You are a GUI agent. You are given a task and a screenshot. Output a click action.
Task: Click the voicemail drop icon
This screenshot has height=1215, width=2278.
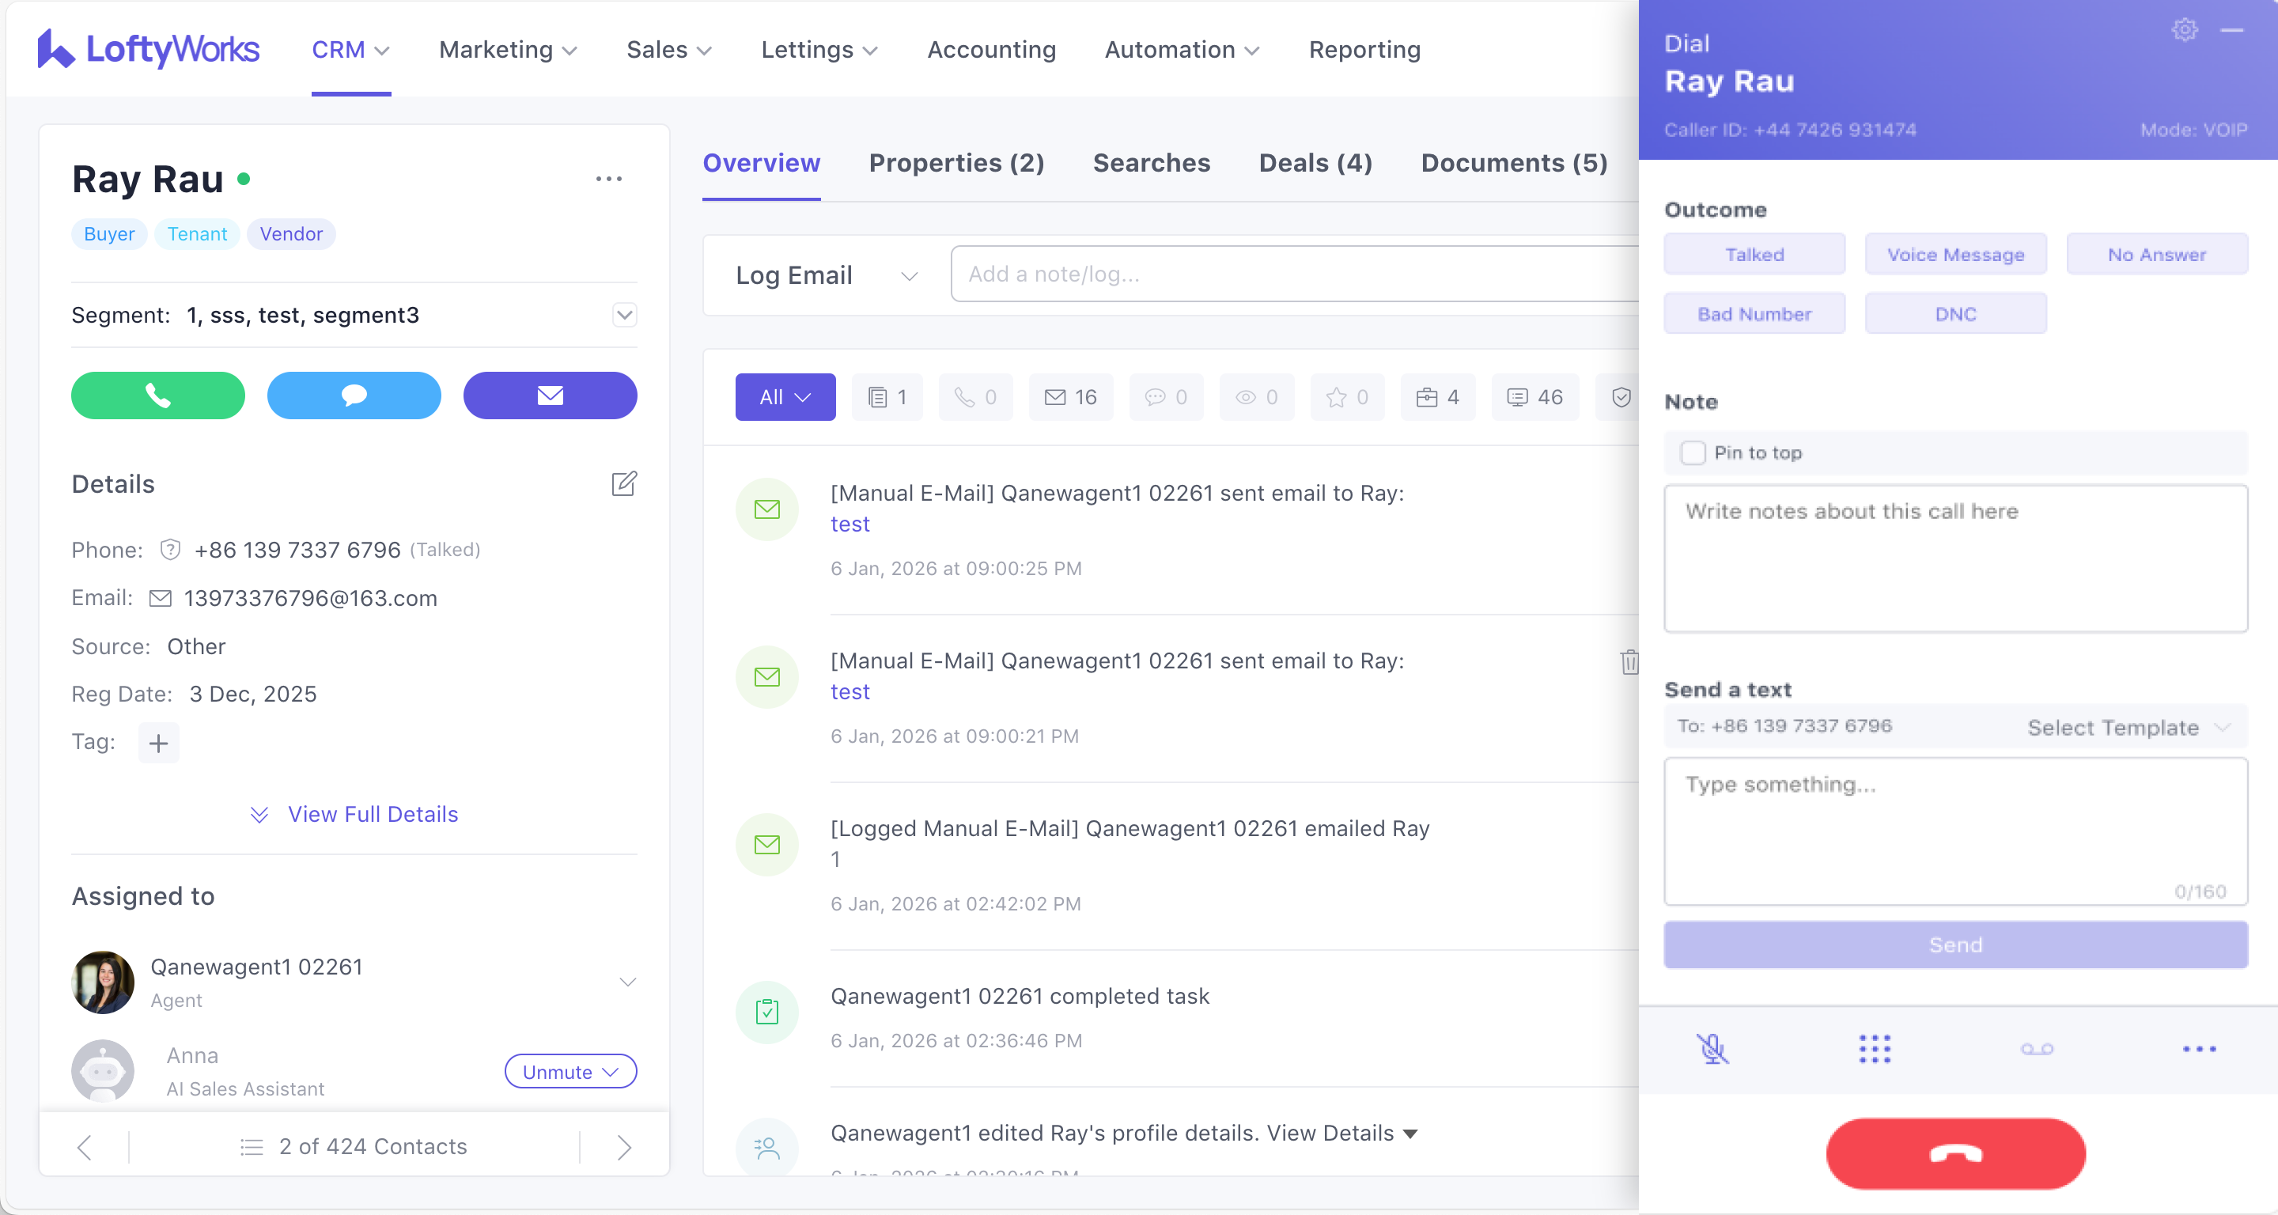2037,1049
